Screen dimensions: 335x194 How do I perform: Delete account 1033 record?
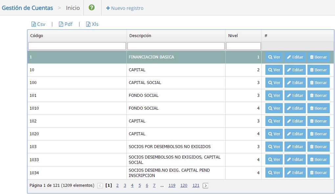[318, 160]
